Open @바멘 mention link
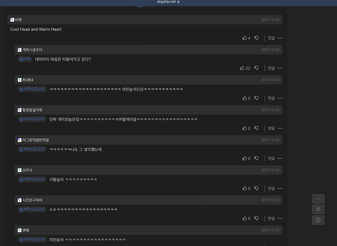This screenshot has height=246, width=337. 25,59
